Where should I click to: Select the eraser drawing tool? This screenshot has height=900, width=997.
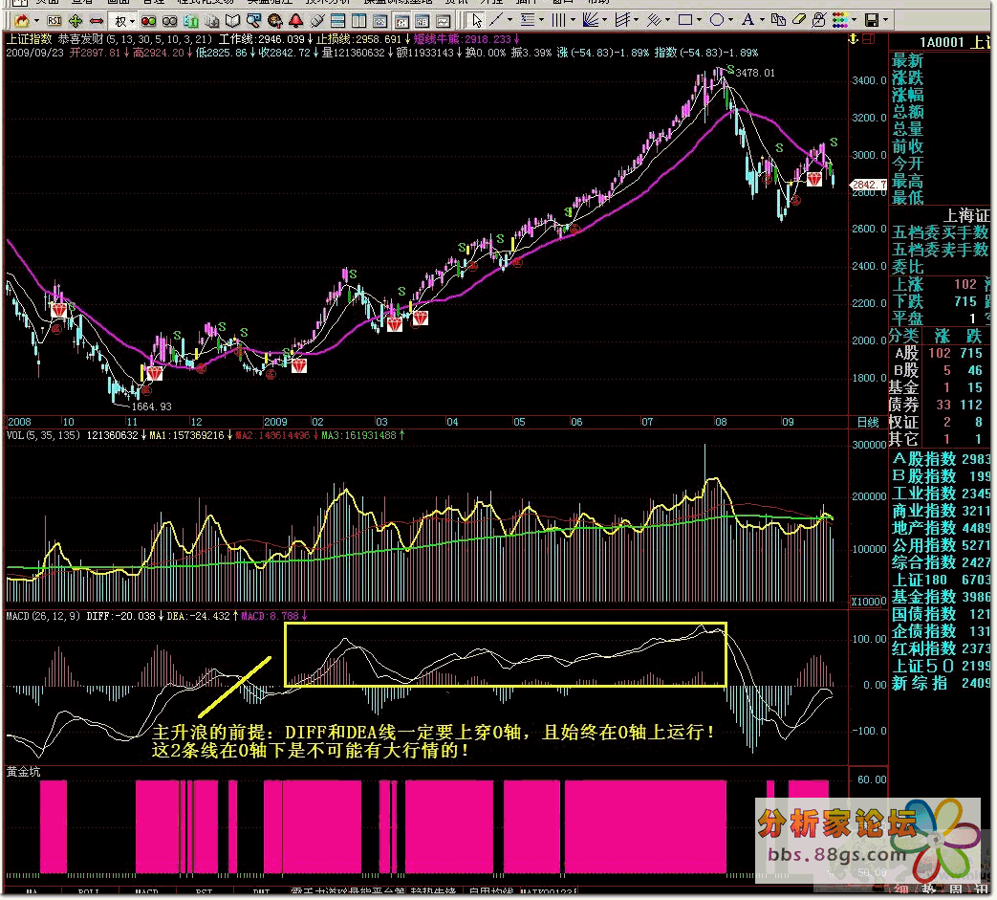tap(799, 20)
